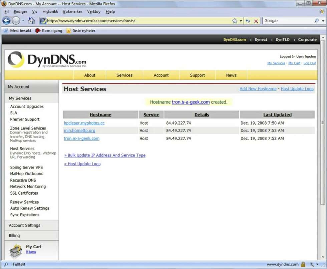Screen dimensions: 327x269
Task: Open the Vis menu
Action: [x=35, y=11]
